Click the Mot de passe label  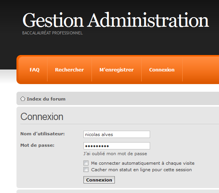[x=37, y=145]
